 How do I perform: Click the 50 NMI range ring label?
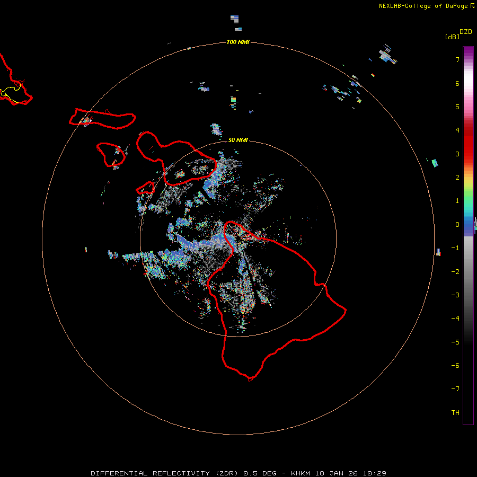tap(238, 140)
